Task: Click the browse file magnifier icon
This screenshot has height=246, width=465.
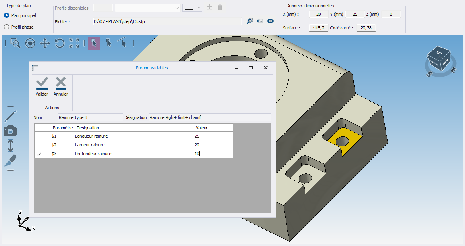Action: (249, 21)
